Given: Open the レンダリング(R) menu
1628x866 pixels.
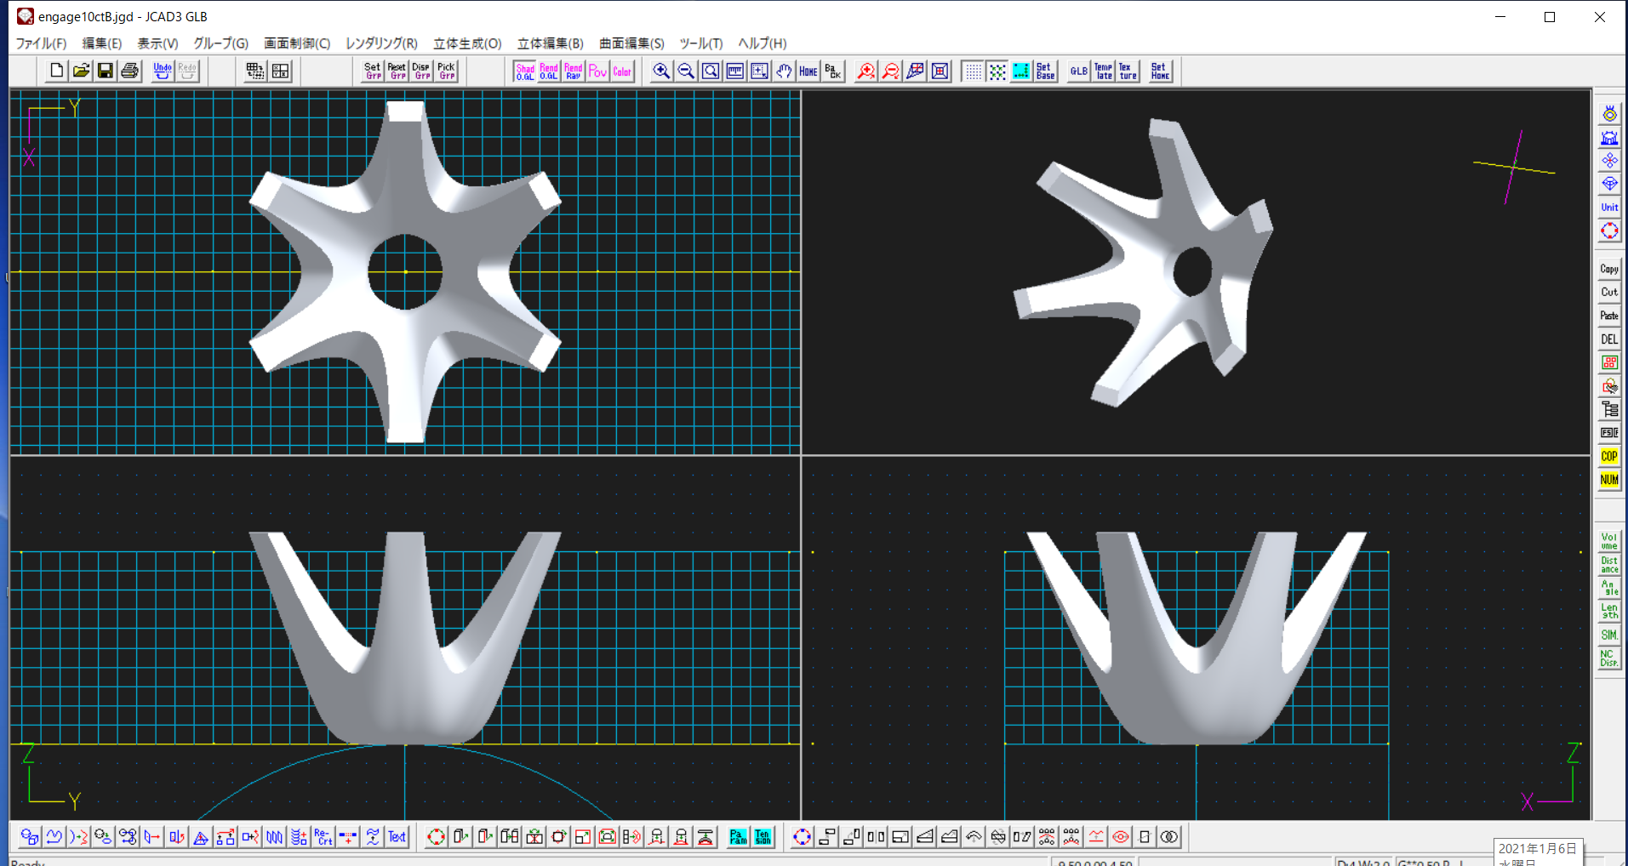Looking at the screenshot, I should (x=381, y=43).
